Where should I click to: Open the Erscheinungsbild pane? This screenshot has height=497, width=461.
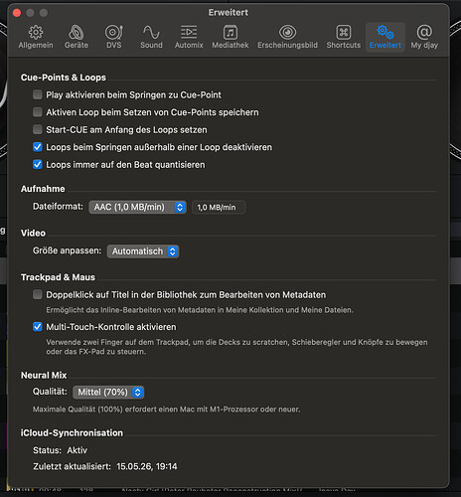pos(287,37)
